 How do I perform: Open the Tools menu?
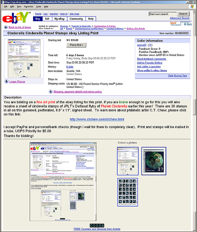click(x=39, y=7)
